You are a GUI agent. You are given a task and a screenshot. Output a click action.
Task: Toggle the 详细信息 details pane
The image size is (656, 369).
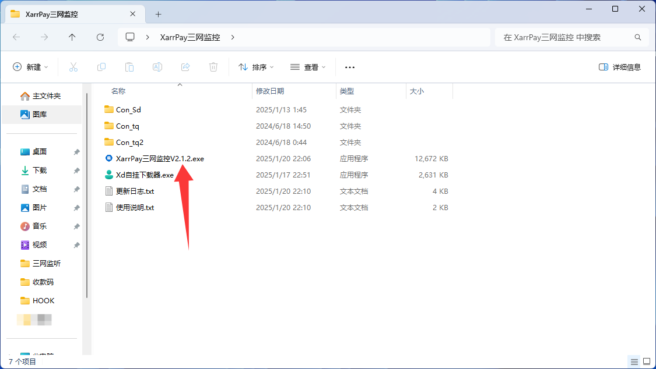(x=620, y=67)
